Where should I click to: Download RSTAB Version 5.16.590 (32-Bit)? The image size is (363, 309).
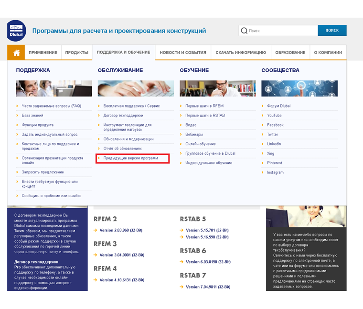tap(207, 237)
